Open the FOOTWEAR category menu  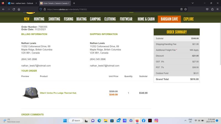tap(126, 19)
